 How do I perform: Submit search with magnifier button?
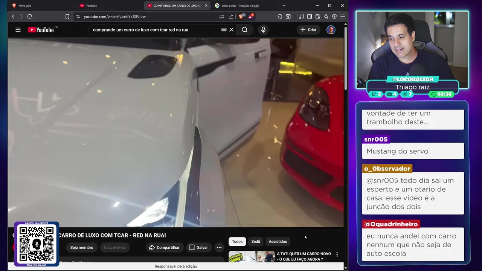point(245,30)
